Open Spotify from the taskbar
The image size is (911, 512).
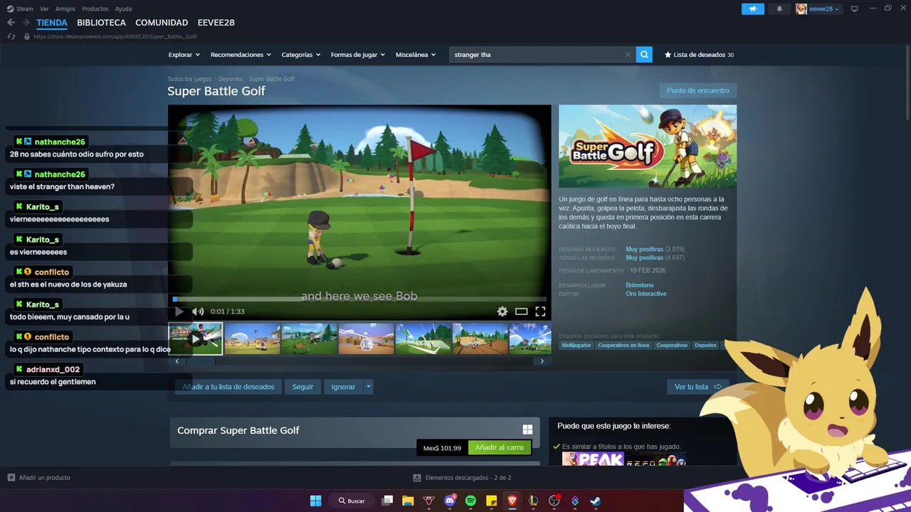470,501
